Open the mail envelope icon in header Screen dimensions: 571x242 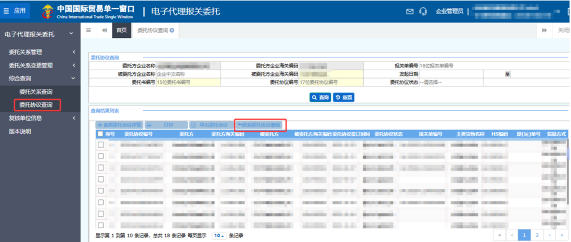coord(410,12)
